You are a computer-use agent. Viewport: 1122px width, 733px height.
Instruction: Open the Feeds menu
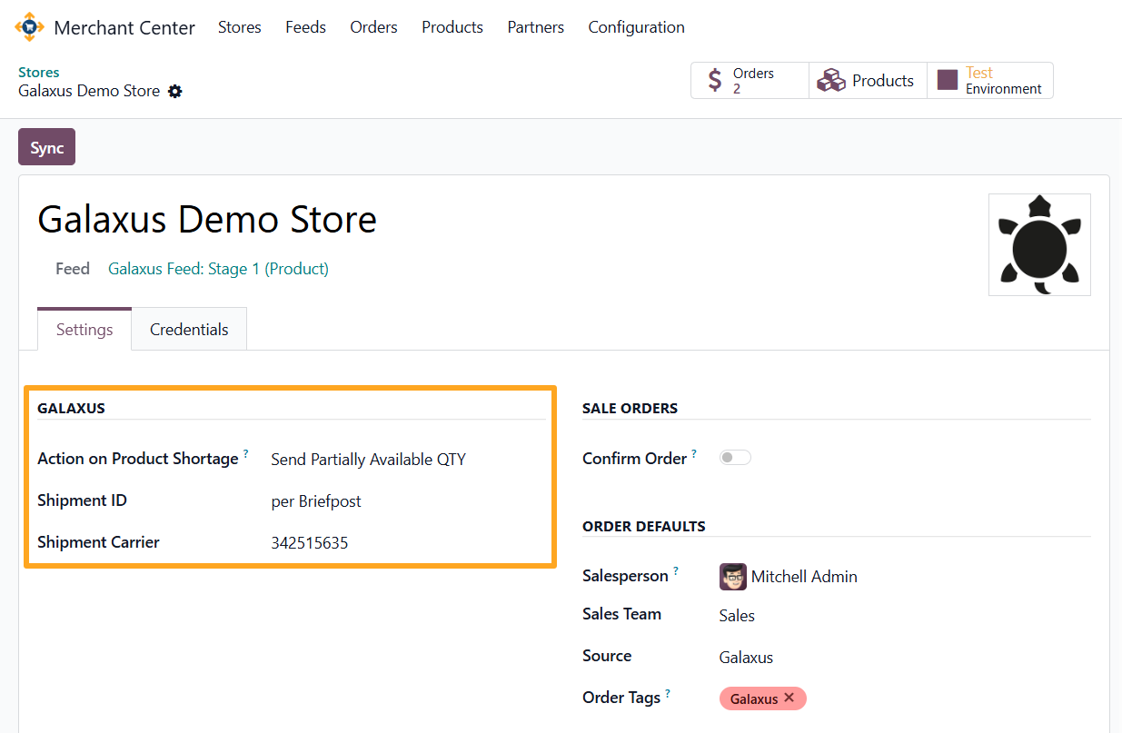[305, 27]
